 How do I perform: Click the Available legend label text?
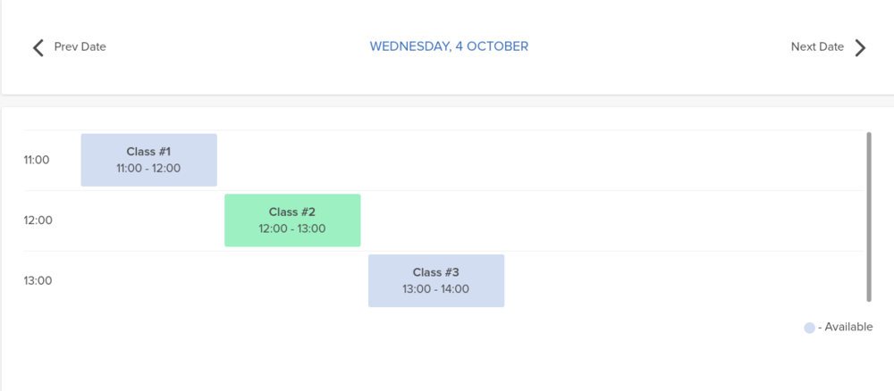coord(846,327)
